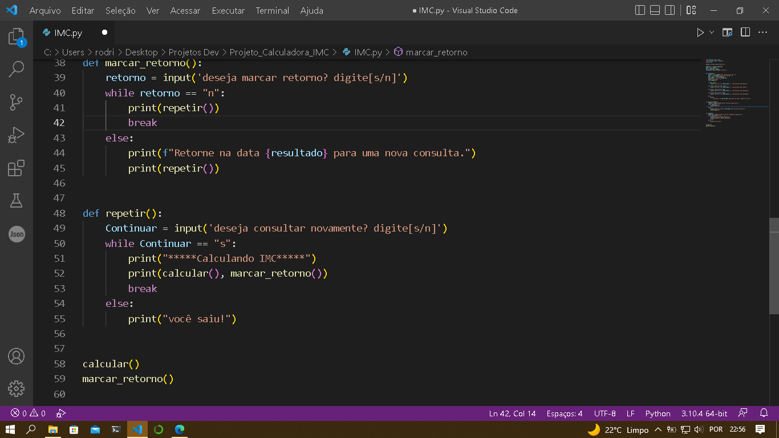The image size is (779, 438).
Task: Click the vertical scrollbar thumb in editor
Action: [x=774, y=266]
